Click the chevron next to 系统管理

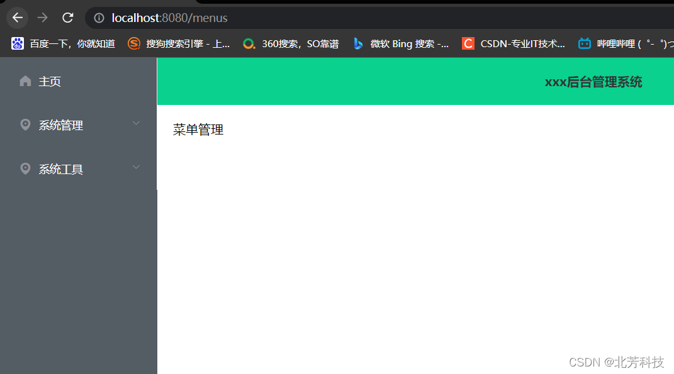click(136, 123)
